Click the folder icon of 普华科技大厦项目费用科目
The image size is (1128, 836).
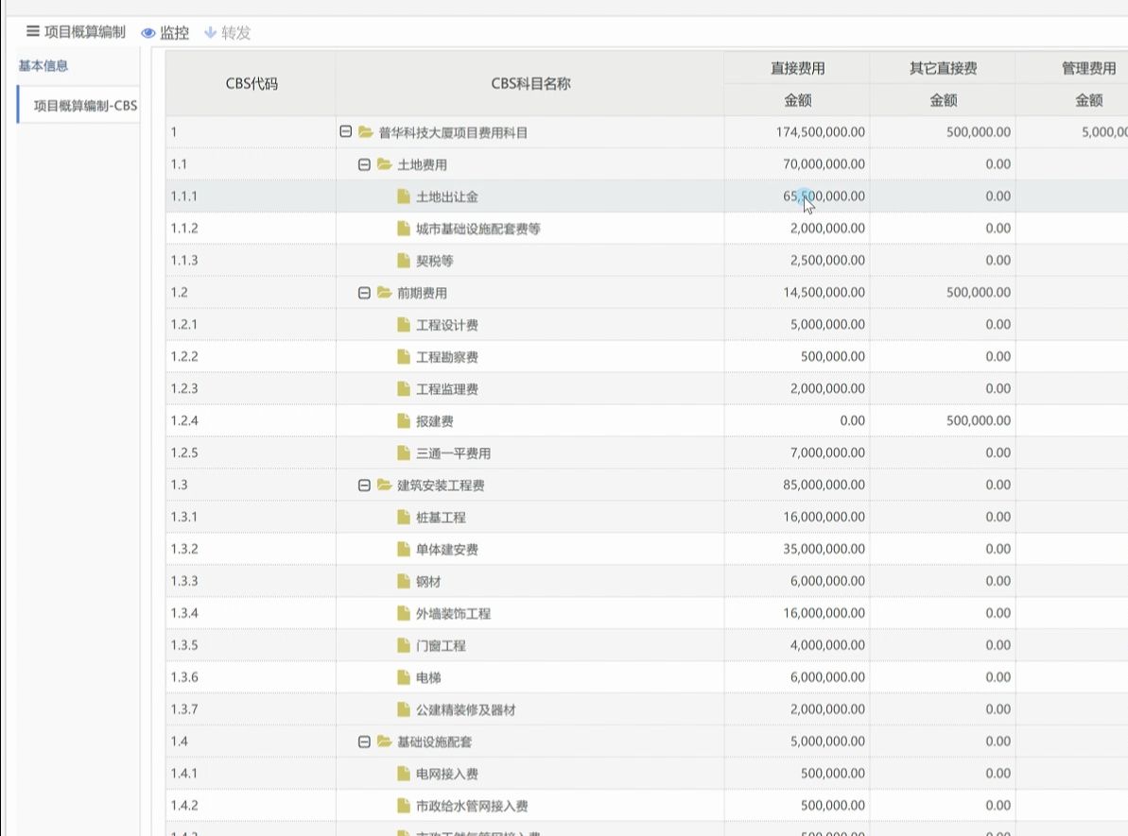tap(365, 131)
